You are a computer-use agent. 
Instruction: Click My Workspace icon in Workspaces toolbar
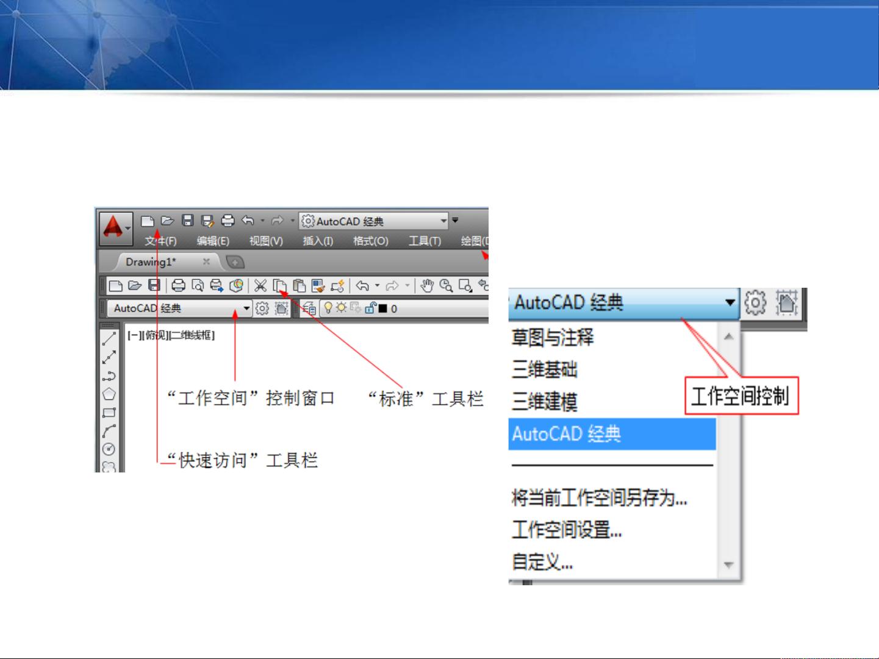click(281, 308)
